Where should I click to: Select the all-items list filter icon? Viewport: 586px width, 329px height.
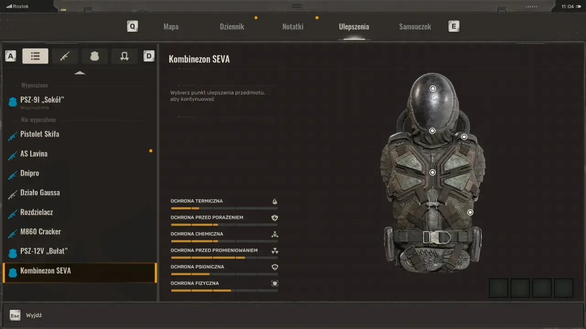tap(35, 56)
